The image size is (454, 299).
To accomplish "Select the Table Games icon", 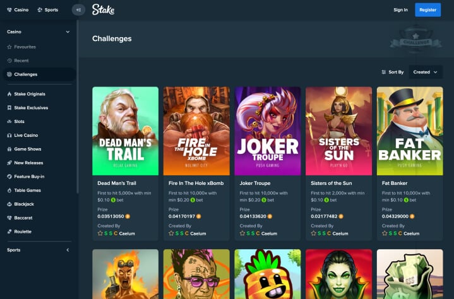I will 9,191.
